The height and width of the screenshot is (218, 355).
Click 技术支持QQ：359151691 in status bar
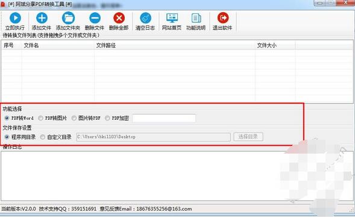click(68, 209)
